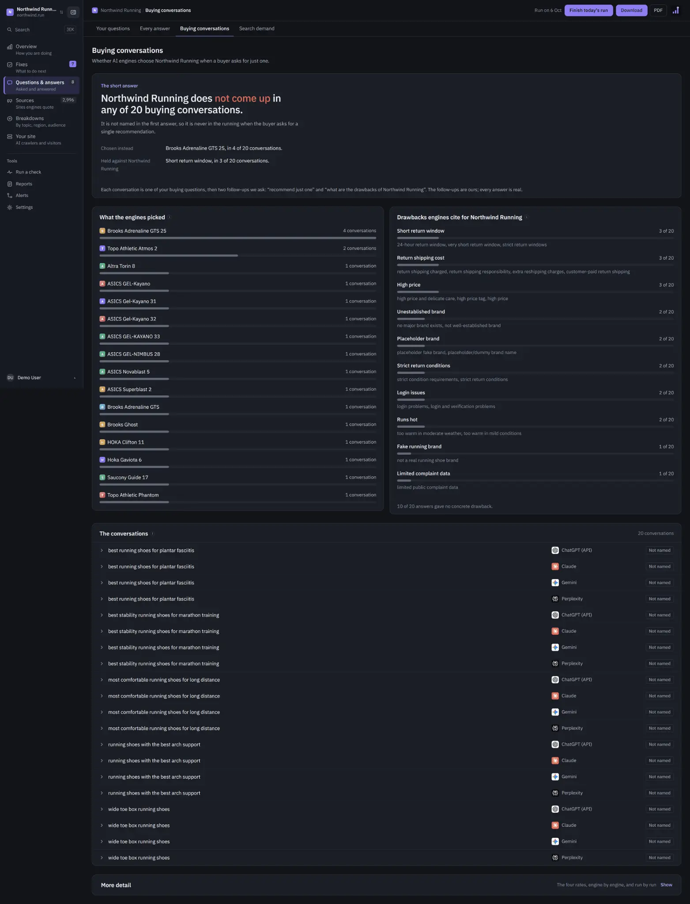Click Not named badge on Gemini plantar fasciitis row

[660, 583]
